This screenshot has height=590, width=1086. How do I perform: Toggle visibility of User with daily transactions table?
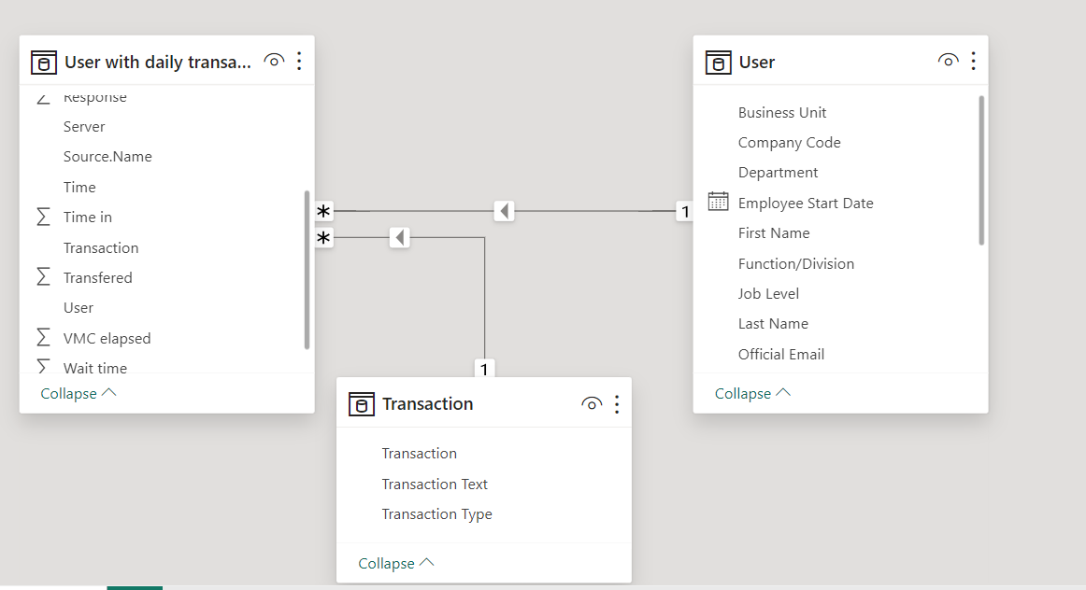tap(274, 61)
